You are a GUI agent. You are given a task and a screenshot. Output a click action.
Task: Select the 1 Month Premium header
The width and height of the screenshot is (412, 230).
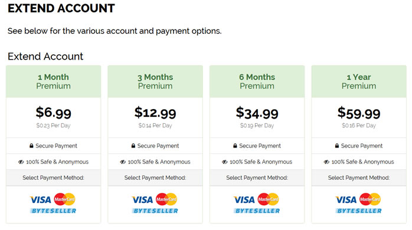coord(53,81)
